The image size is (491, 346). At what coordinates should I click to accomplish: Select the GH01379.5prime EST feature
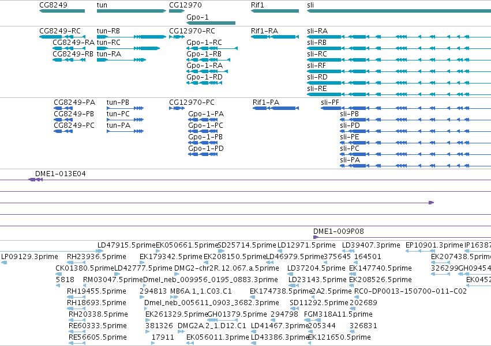coord(223,320)
